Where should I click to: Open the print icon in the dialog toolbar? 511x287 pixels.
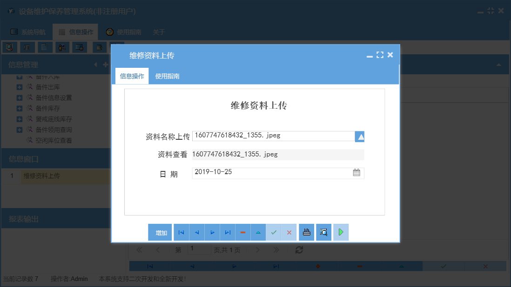click(x=306, y=232)
